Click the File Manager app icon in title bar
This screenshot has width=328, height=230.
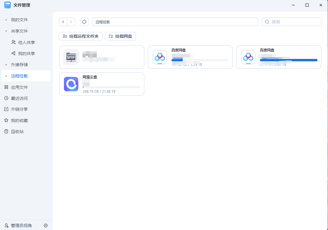pos(7,5)
